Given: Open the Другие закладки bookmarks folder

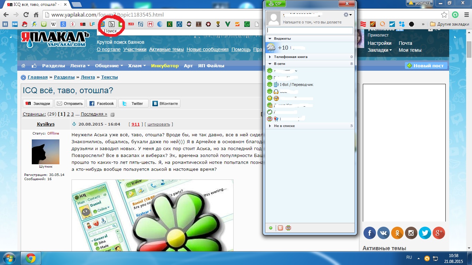Looking at the screenshot, I should coord(450,24).
